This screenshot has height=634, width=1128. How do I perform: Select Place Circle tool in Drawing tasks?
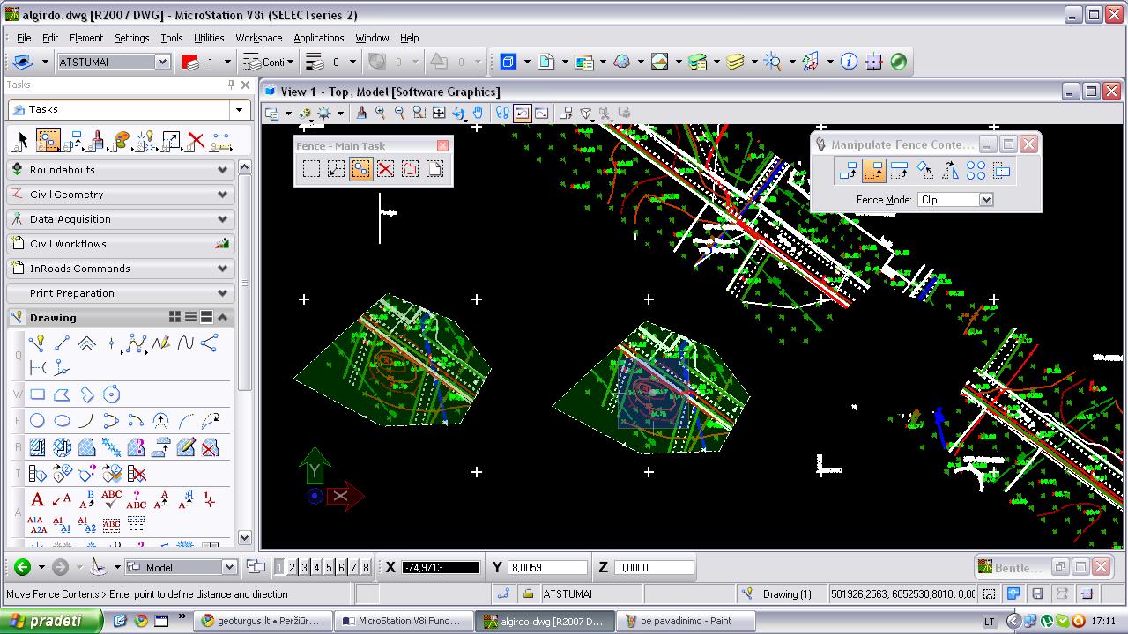point(38,421)
